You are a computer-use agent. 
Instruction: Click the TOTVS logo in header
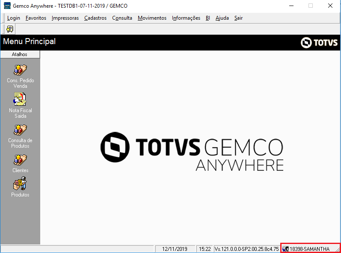point(319,42)
